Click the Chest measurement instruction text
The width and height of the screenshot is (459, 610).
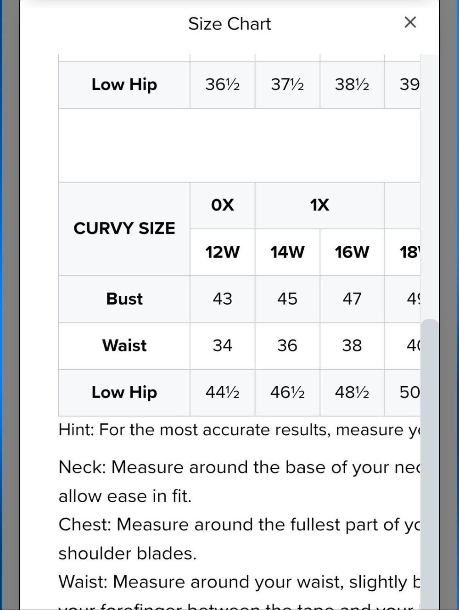click(x=239, y=539)
